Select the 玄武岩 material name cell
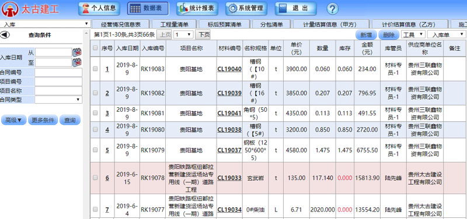This screenshot has width=467, height=219. coord(256,178)
